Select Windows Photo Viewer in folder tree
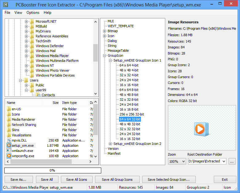Viewport: 240px width, 193px height. coord(53,70)
